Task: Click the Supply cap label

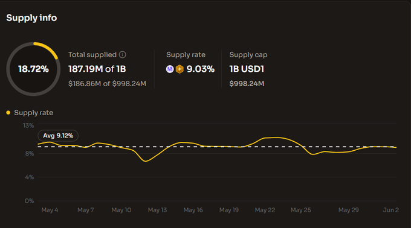Action: point(248,55)
